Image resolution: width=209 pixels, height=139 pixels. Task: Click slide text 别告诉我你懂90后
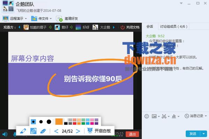click(93, 79)
